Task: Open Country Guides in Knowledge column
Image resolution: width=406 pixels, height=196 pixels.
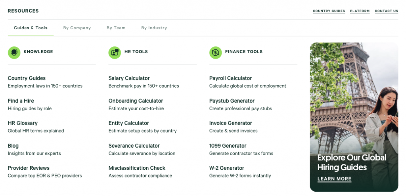Action: point(27,78)
